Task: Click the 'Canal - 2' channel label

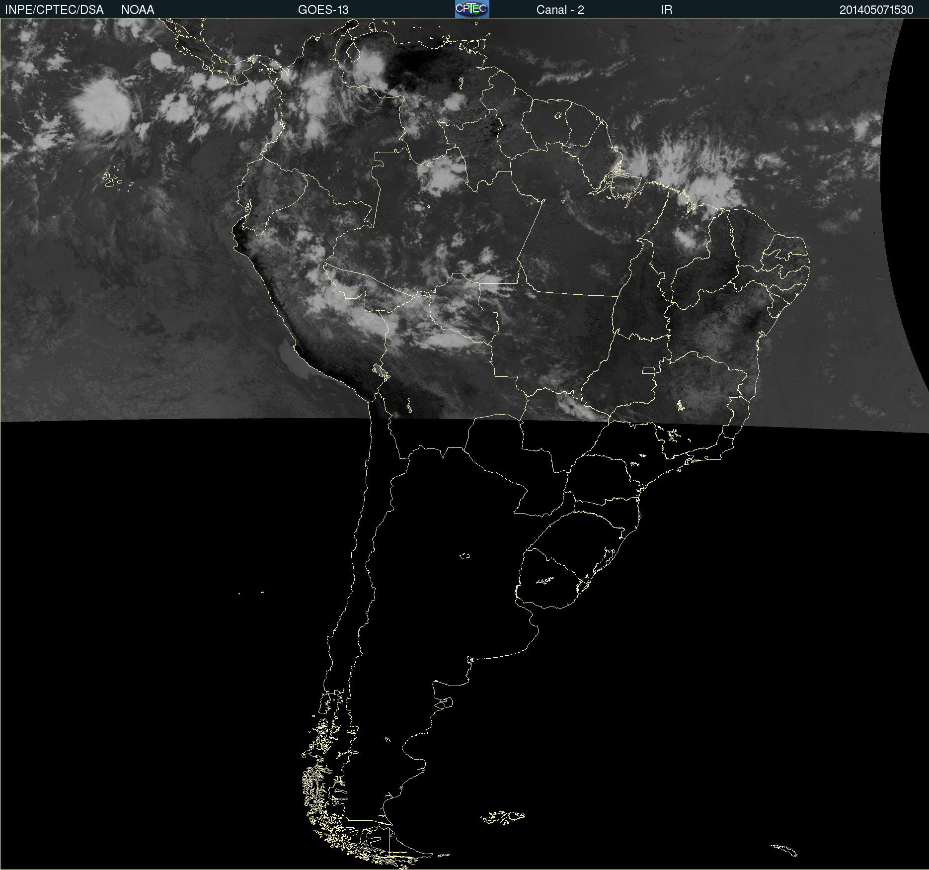Action: 560,10
